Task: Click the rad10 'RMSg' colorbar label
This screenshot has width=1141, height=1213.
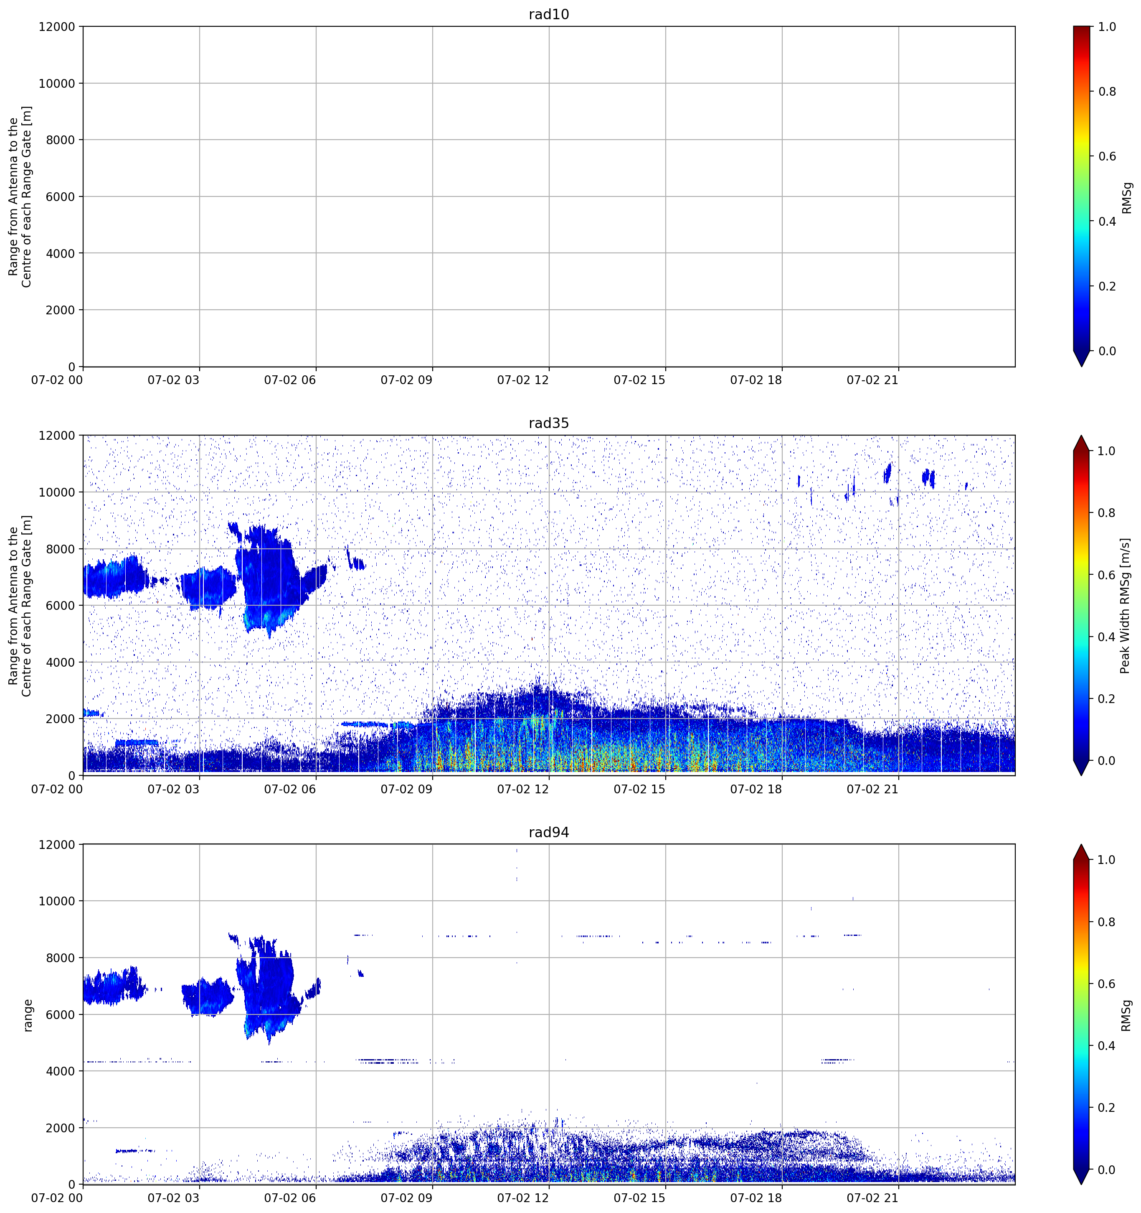Action: pos(1126,198)
